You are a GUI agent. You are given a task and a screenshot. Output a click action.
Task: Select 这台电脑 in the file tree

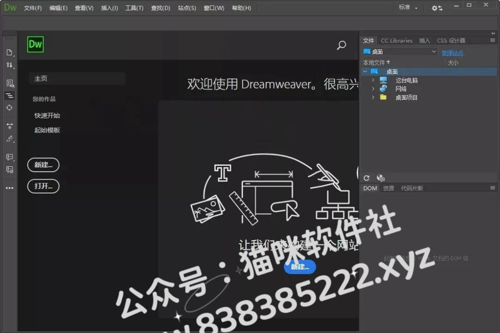[x=406, y=80]
